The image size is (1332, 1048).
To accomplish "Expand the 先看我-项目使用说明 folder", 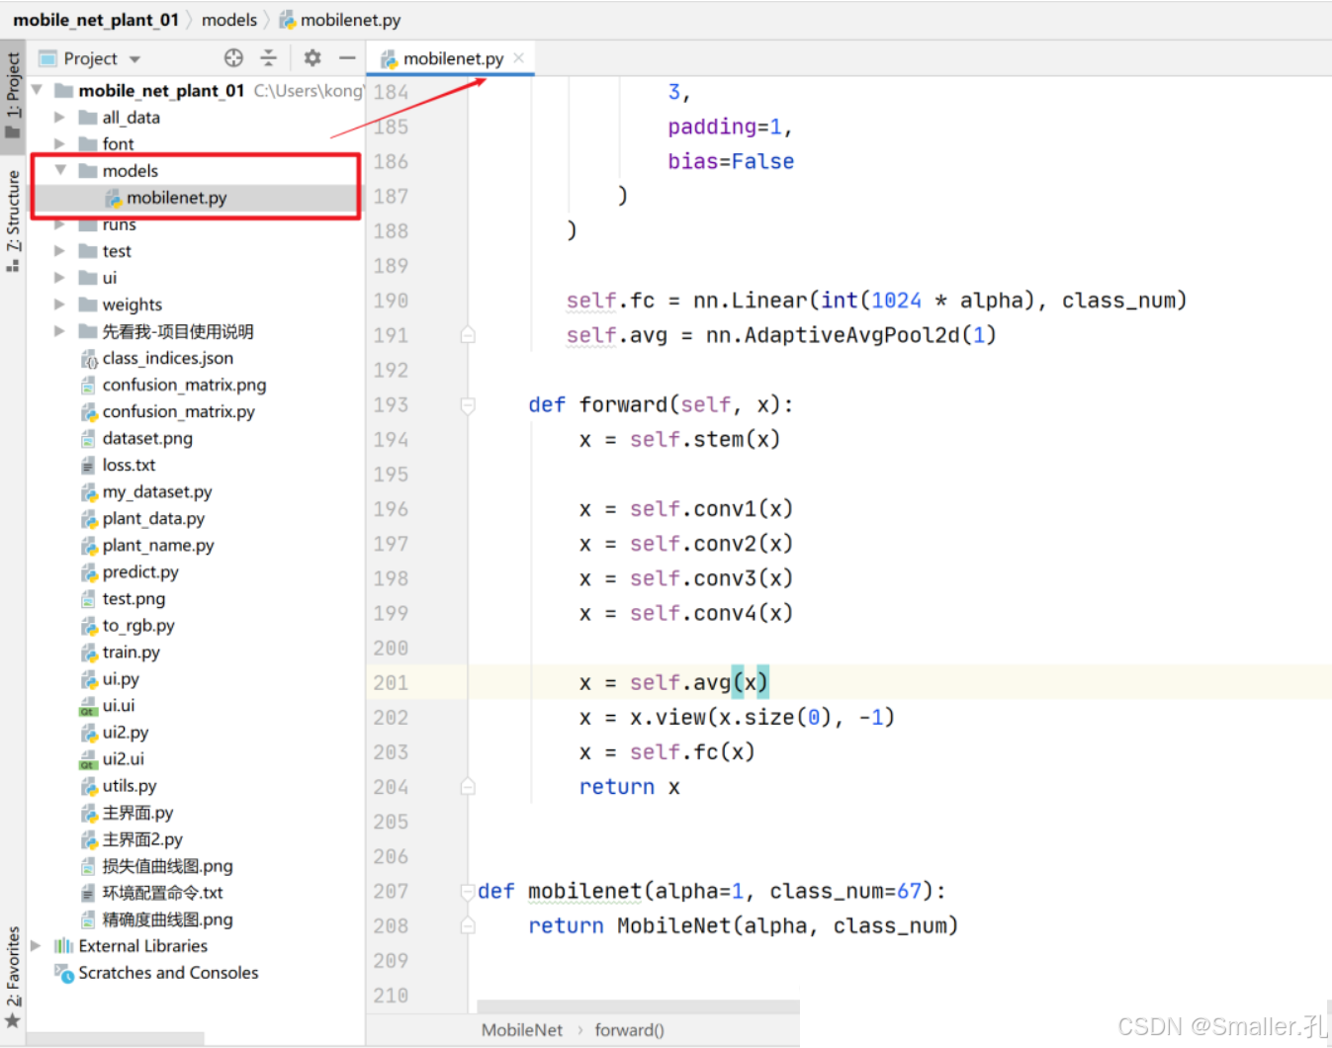I will click(59, 331).
